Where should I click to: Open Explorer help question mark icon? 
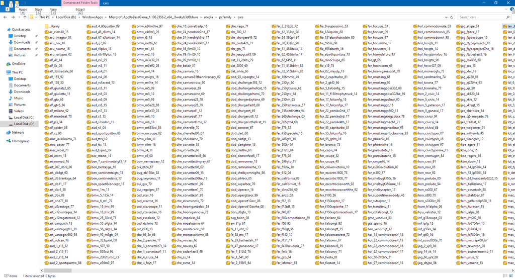click(x=512, y=10)
